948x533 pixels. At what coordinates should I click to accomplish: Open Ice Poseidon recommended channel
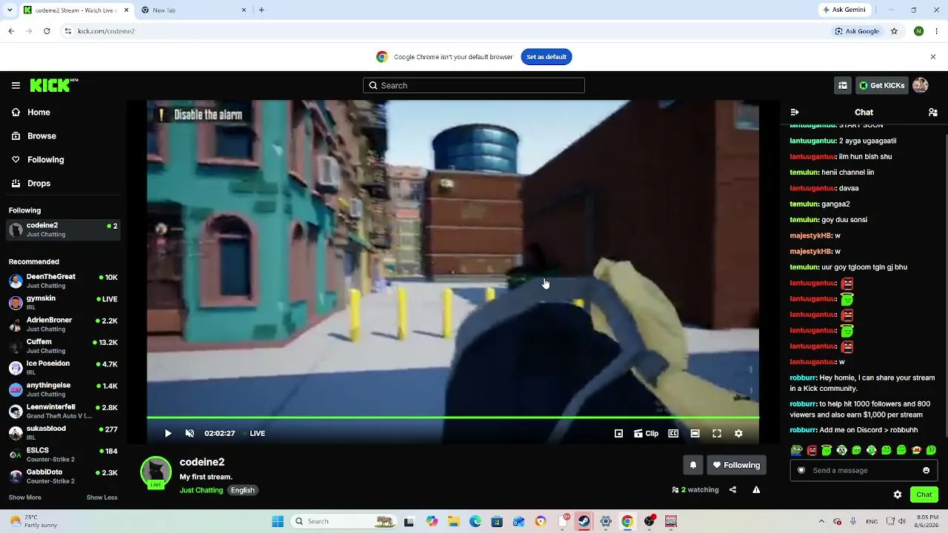tap(63, 368)
